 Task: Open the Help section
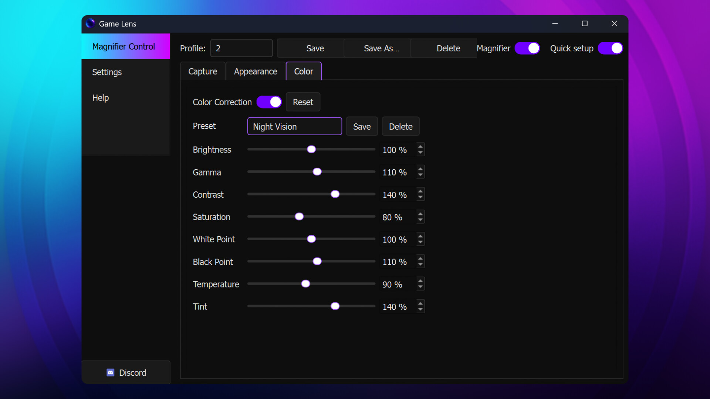tap(100, 98)
